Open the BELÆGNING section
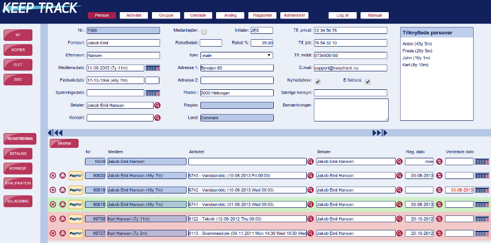Screen dimensions: 491x243 (18, 202)
